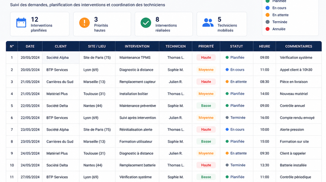Click the En attente status in row 3
The width and height of the screenshot is (326, 182).
coord(236,82)
